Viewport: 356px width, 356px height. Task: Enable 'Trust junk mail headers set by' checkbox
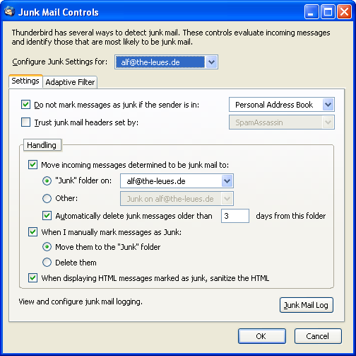[x=25, y=122]
